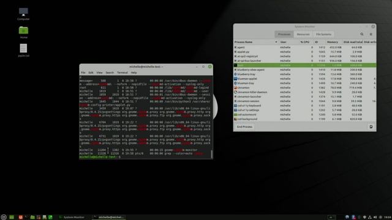Click the cinnamon process icon in list

[235, 88]
